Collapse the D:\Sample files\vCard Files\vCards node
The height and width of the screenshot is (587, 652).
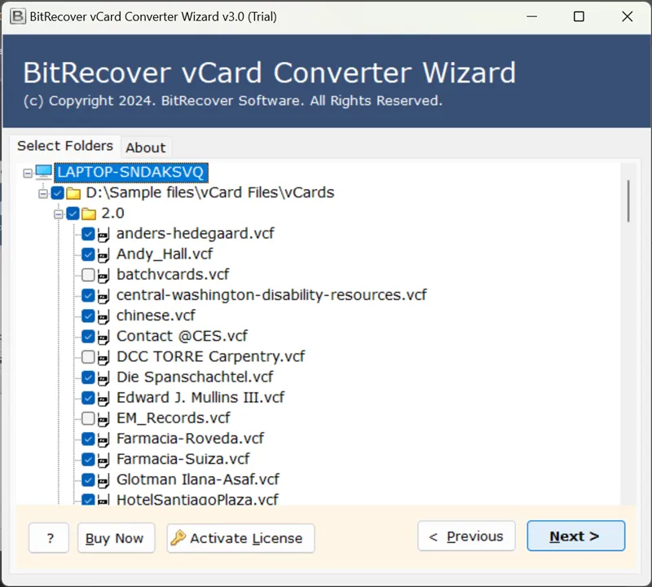42,192
